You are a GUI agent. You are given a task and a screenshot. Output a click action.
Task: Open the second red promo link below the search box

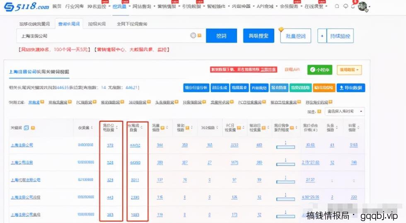point(132,49)
